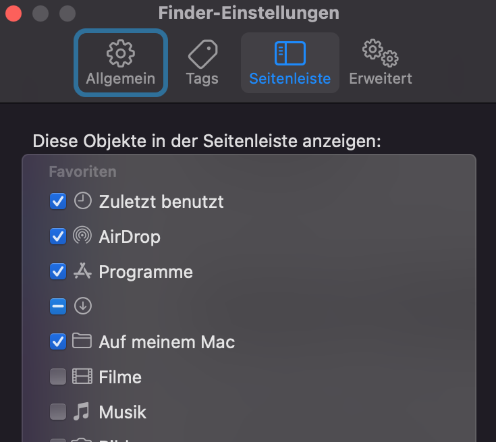
Task: Enable the Filme checkbox
Action: click(58, 377)
